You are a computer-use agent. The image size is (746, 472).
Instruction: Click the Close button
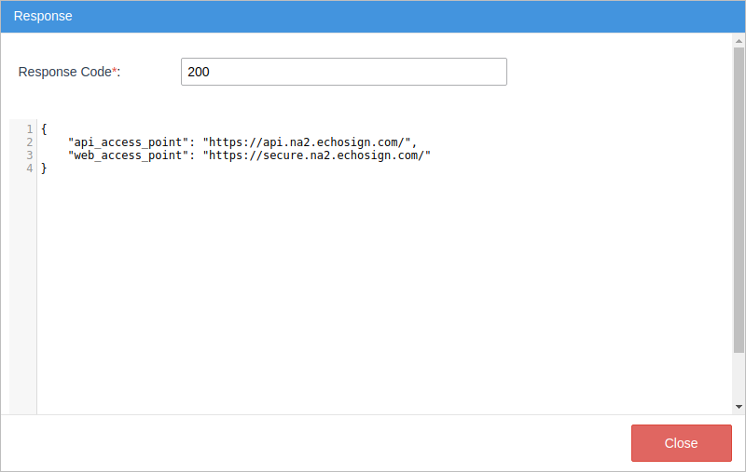[681, 443]
